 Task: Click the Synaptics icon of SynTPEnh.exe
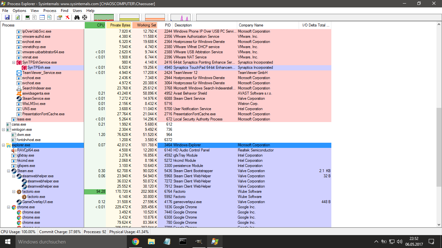coord(24,67)
